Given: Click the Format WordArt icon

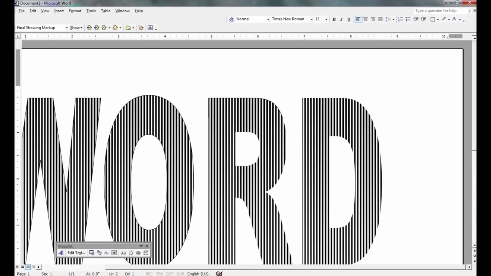Looking at the screenshot, I should (99, 253).
